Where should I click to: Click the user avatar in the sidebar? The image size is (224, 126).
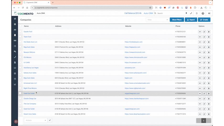pyautogui.click(x=16, y=122)
